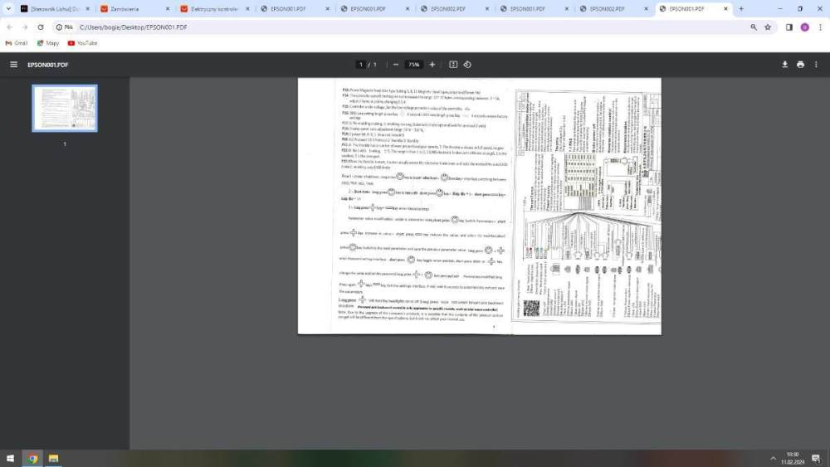The width and height of the screenshot is (830, 467).
Task: Reload the current page
Action: (x=40, y=27)
